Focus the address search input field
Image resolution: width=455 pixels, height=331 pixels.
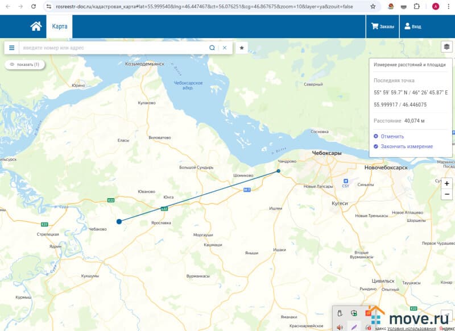pyautogui.click(x=114, y=48)
